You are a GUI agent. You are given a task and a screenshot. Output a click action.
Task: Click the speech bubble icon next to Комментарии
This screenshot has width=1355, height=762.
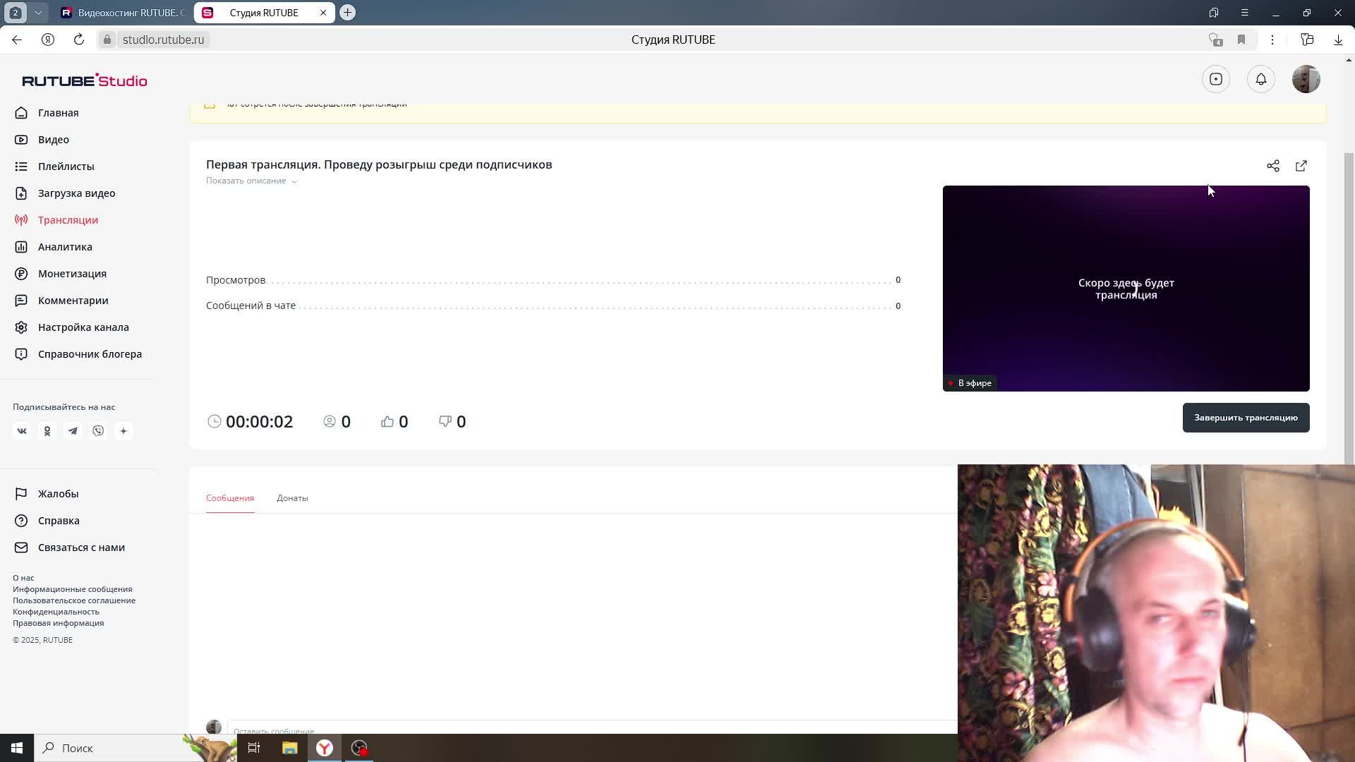[x=21, y=301]
